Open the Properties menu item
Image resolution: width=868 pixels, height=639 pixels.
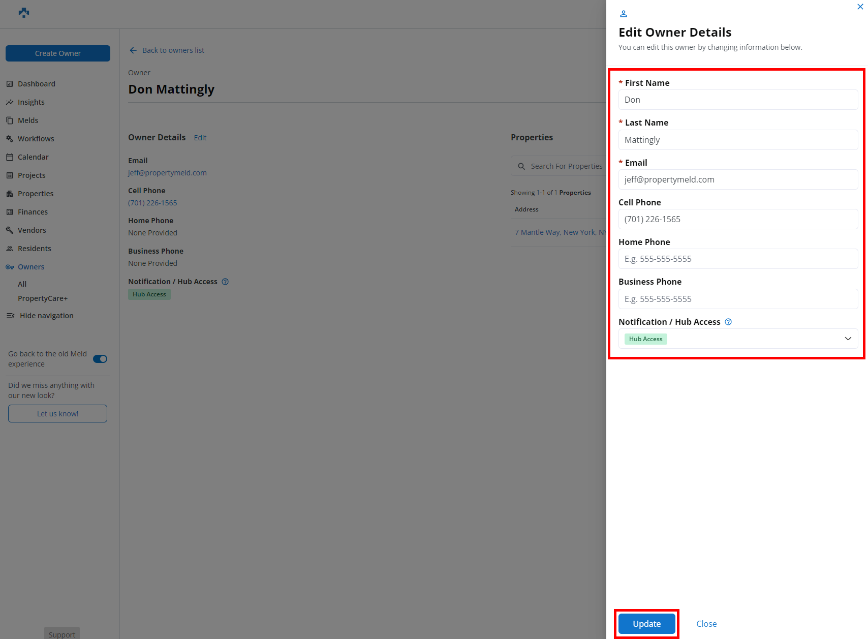[x=35, y=194]
